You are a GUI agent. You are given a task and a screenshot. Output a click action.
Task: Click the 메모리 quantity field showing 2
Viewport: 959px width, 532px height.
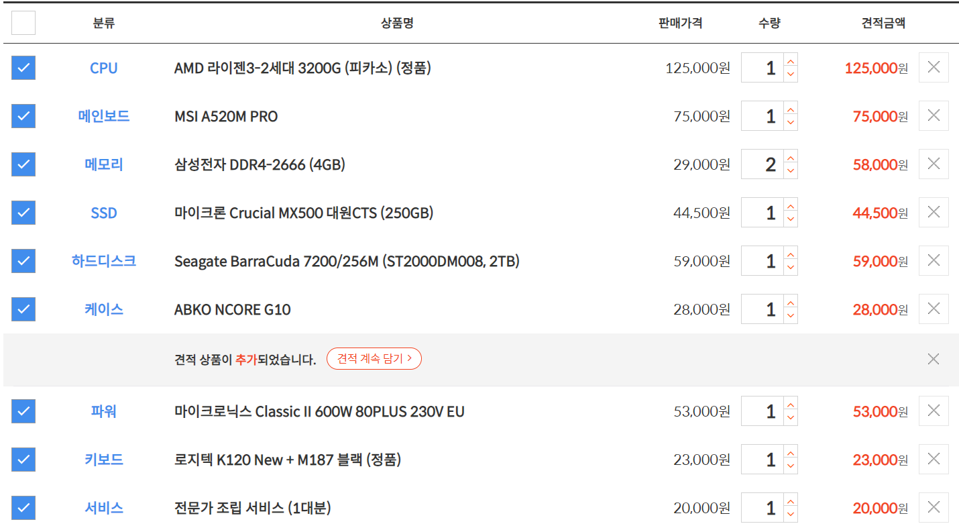tap(763, 164)
